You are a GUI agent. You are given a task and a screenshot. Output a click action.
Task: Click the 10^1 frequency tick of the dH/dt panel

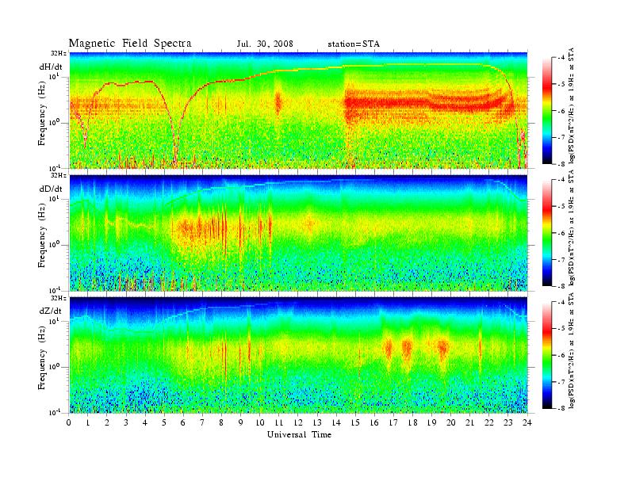[54, 76]
